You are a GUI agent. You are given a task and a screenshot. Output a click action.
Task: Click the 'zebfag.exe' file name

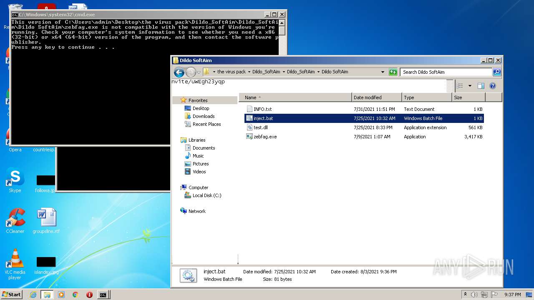(x=265, y=137)
